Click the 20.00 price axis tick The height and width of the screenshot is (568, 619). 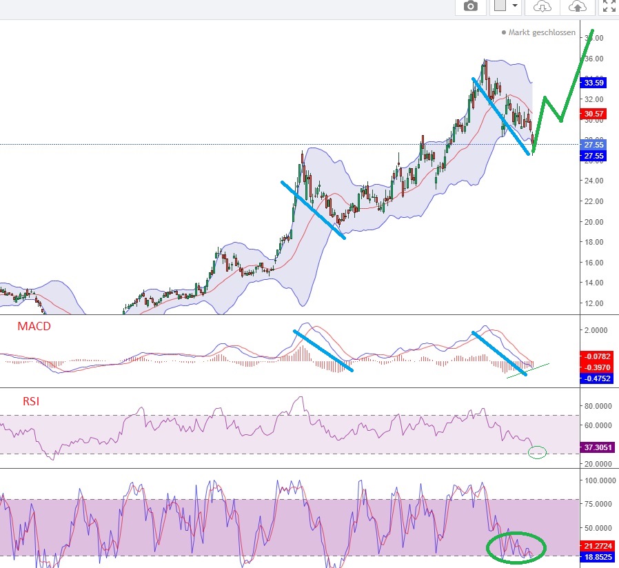click(x=593, y=222)
